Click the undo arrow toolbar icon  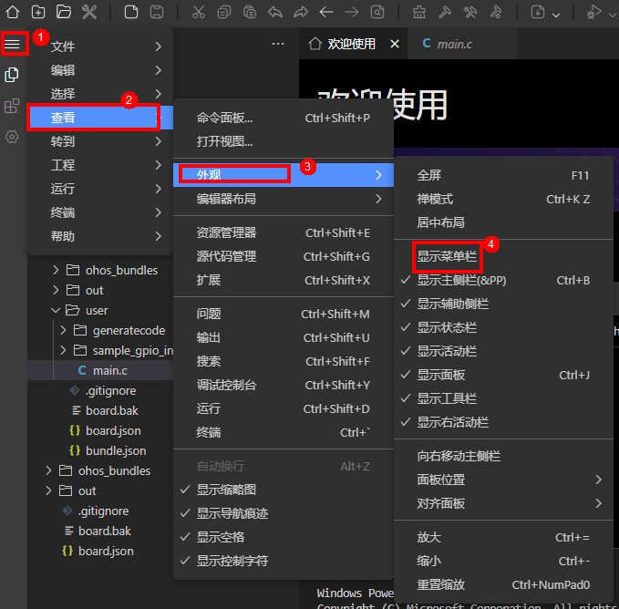tap(275, 12)
